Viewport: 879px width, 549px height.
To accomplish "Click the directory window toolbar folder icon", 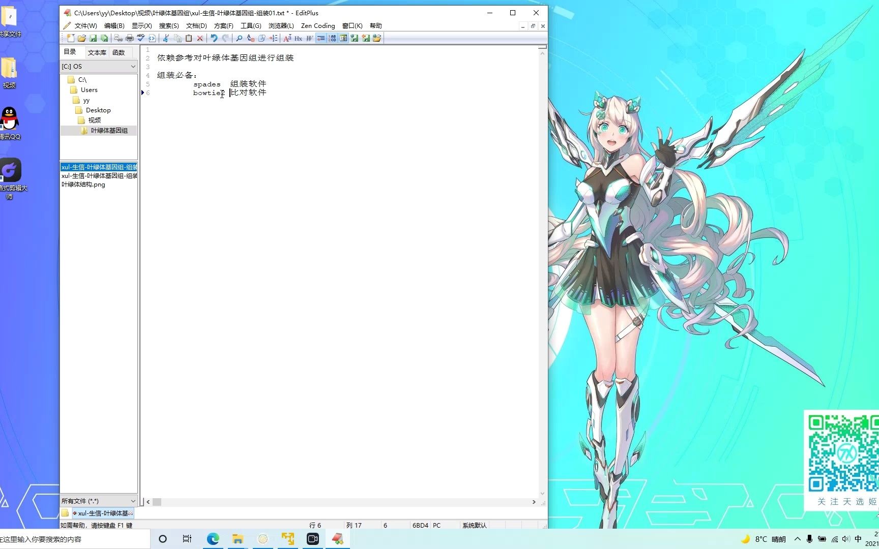I will point(377,38).
